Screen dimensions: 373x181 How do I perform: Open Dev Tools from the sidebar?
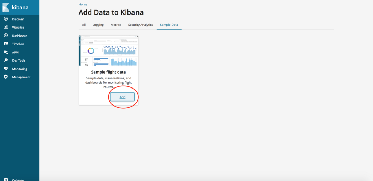click(x=20, y=61)
